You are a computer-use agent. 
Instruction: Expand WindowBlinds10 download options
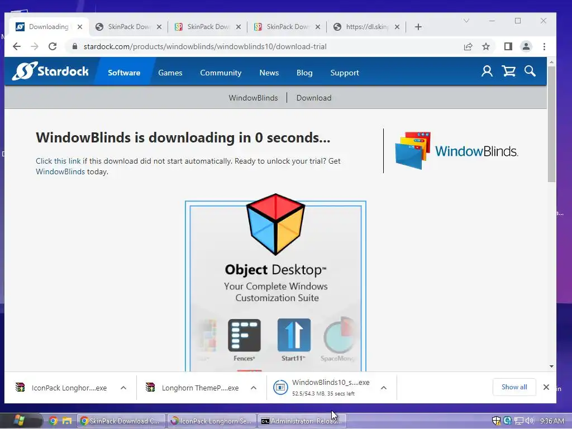384,388
